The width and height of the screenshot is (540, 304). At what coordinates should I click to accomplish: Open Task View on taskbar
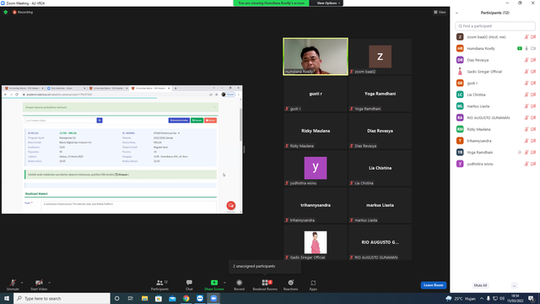coord(131,298)
